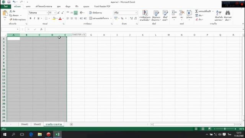The image size is (245, 138).
Task: Increase font size with larger A icon
Action: point(59,13)
